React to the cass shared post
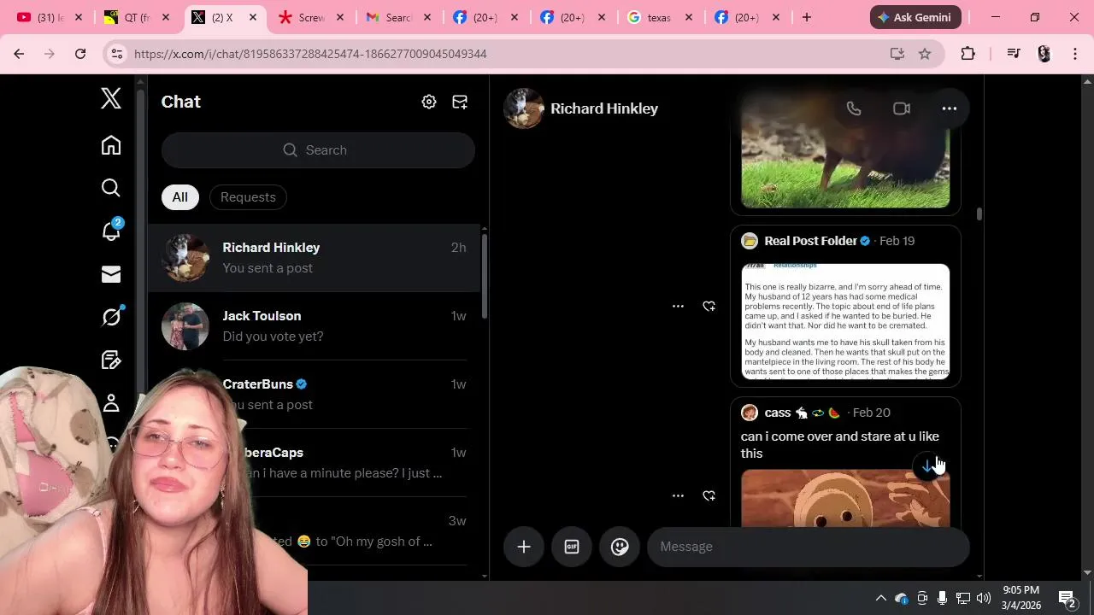 point(709,495)
